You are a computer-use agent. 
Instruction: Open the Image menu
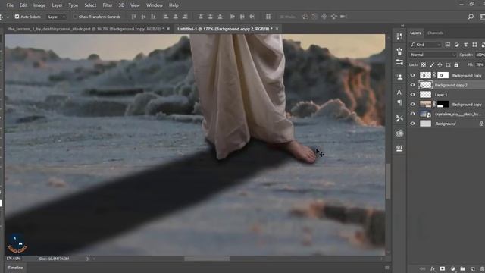coord(39,5)
